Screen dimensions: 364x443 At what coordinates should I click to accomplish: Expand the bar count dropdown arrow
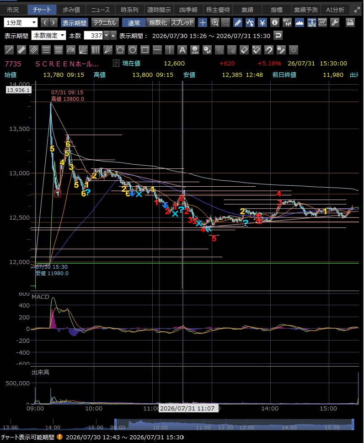106,36
